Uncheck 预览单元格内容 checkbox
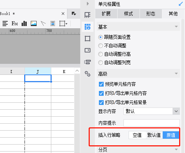Viewport: 185px width, 153px height. pos(101,84)
